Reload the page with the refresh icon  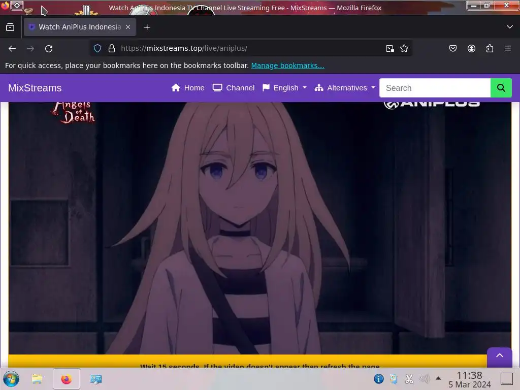(x=49, y=48)
